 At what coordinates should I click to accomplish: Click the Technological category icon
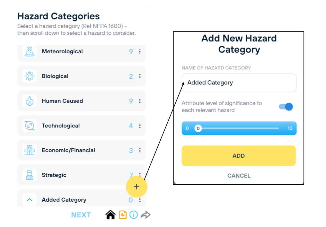(30, 126)
